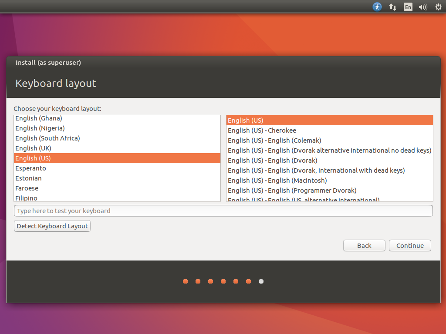
Task: Select English (US, alternative international) variant
Action: pos(329,198)
